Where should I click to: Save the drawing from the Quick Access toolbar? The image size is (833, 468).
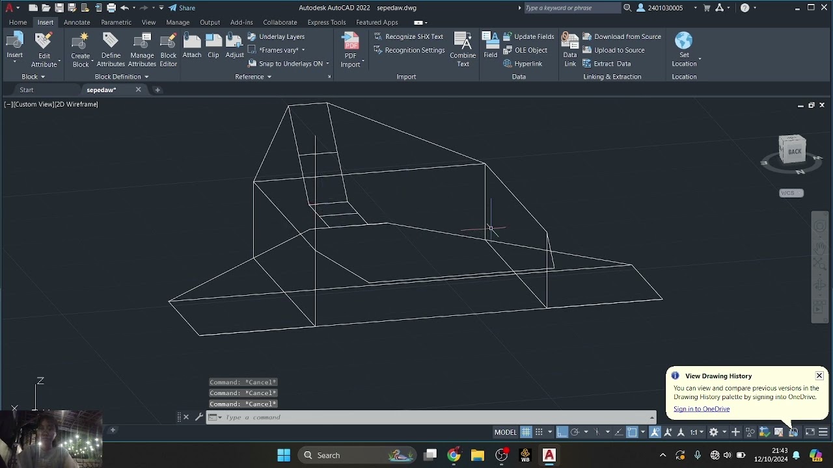[59, 8]
